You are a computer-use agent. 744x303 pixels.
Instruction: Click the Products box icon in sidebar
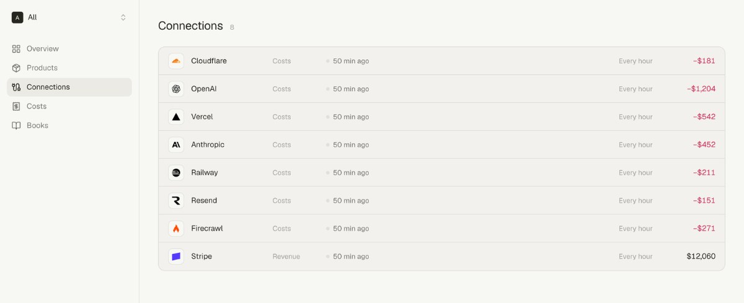click(x=16, y=68)
